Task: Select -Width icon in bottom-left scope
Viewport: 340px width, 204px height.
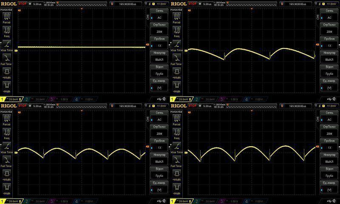Action: 7,187
